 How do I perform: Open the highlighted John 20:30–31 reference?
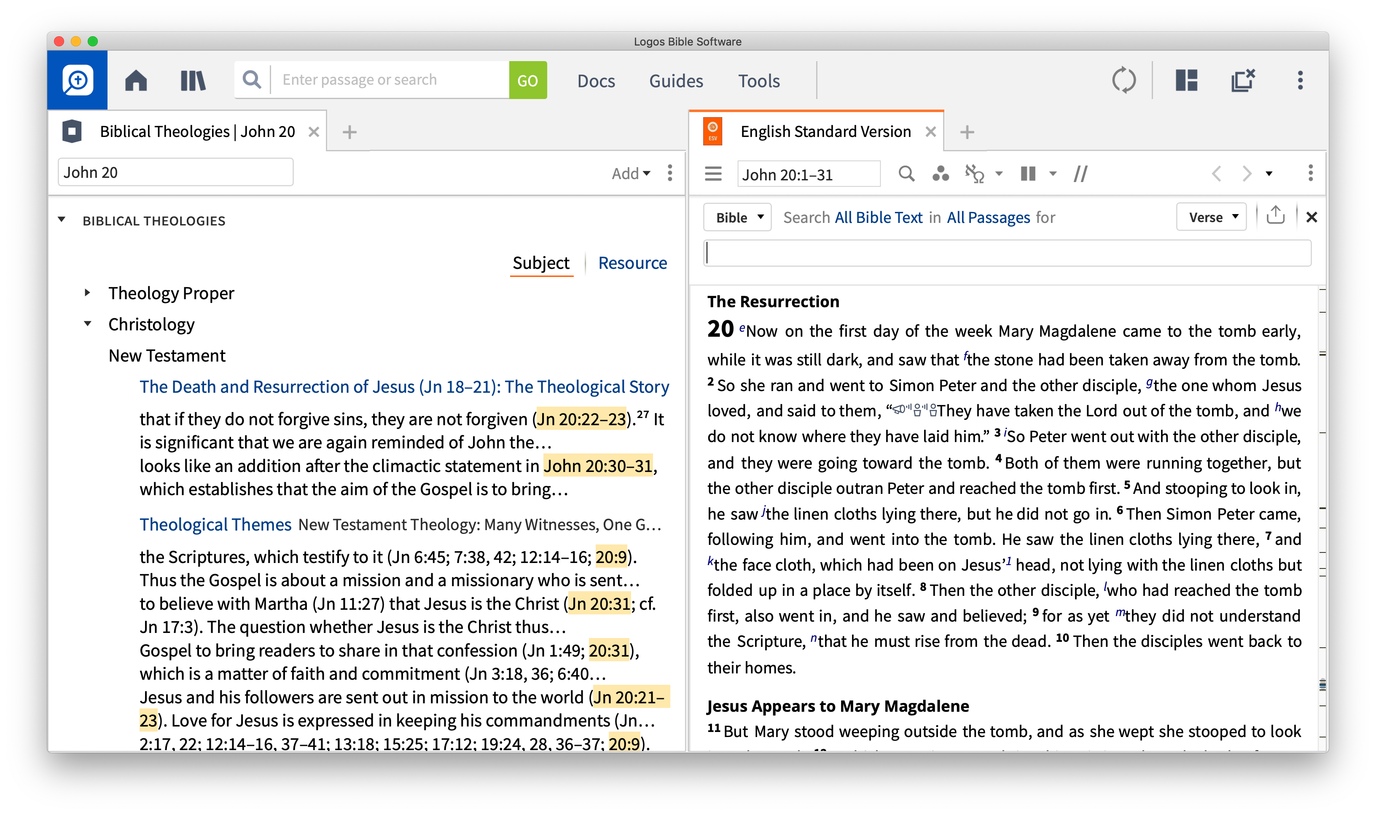point(598,466)
